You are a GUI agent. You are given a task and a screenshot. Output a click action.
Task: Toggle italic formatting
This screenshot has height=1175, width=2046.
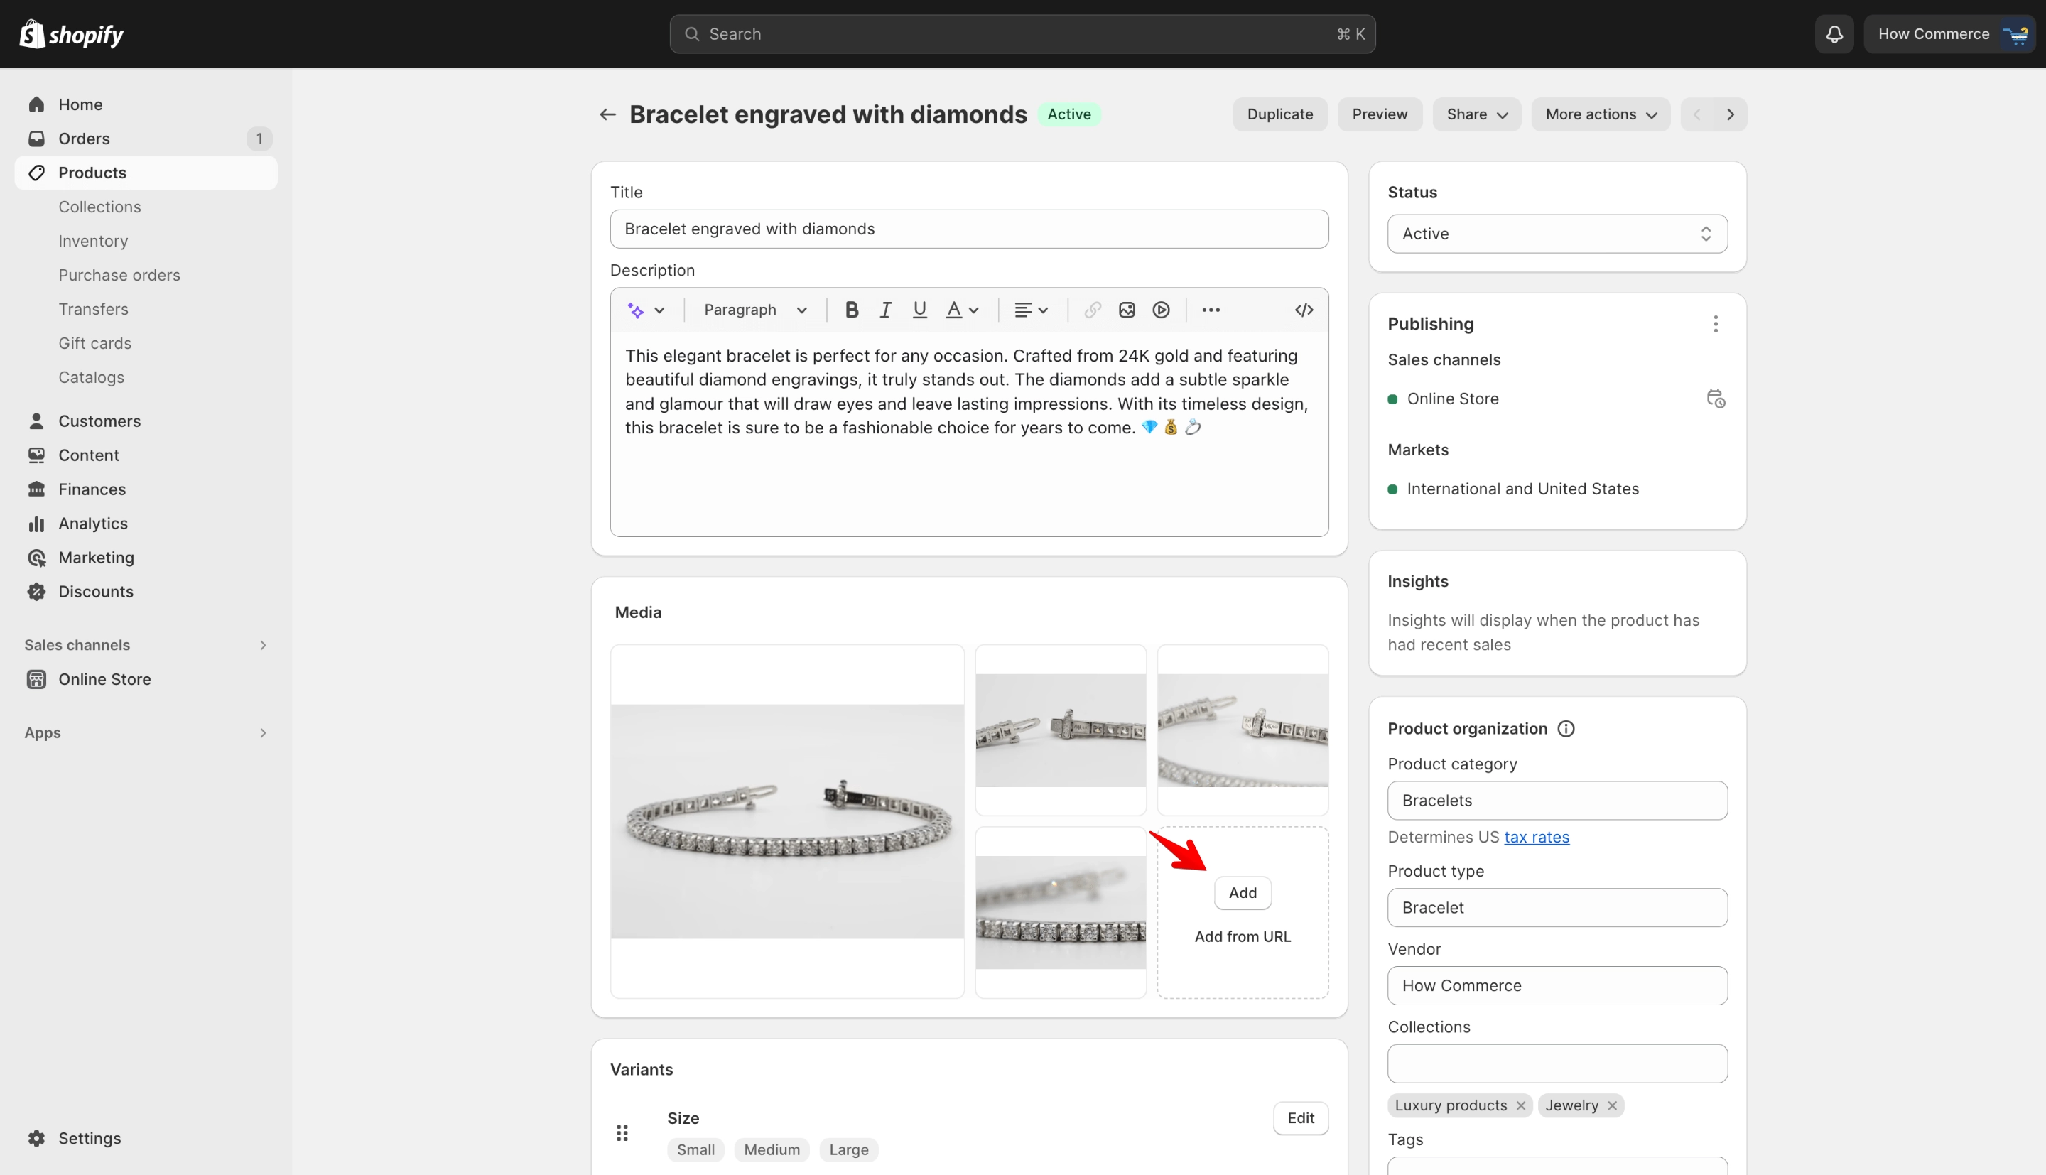[885, 310]
